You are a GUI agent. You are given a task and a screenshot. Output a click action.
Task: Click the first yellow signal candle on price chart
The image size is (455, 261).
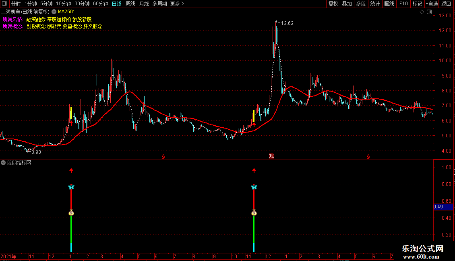click(71, 113)
